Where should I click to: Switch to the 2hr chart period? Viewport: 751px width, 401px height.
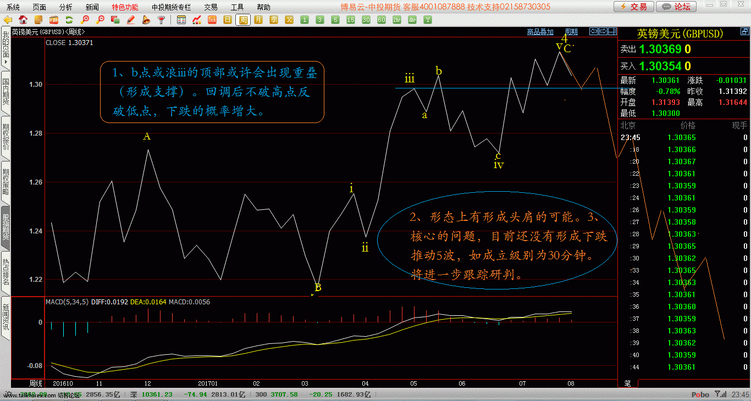(396, 20)
